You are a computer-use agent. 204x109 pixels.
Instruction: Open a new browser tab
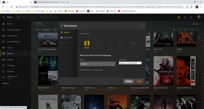tap(67, 2)
